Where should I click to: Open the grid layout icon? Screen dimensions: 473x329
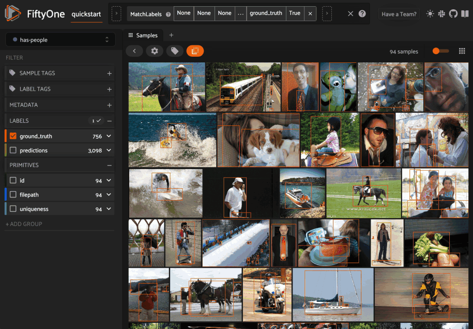click(462, 51)
